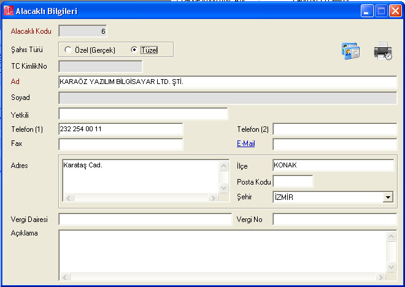Image resolution: width=405 pixels, height=287 pixels.
Task: Click Adres box scroll down arrow
Action: click(224, 188)
